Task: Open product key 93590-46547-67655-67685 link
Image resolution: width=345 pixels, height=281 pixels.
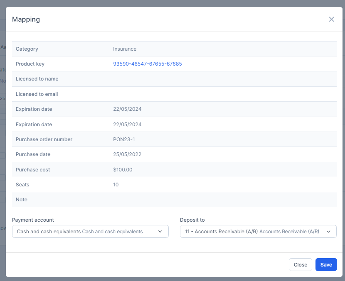Action: [x=147, y=64]
